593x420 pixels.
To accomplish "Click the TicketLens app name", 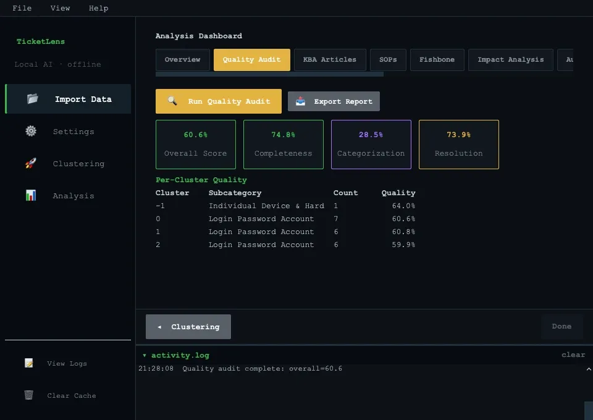I will coord(41,41).
